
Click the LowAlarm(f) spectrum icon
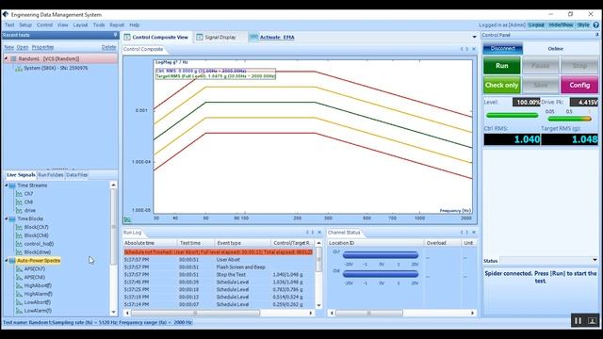19,311
